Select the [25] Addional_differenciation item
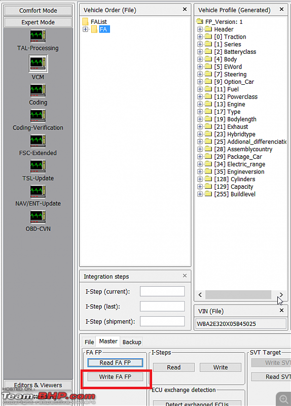The width and height of the screenshot is (291, 406). tap(250, 142)
